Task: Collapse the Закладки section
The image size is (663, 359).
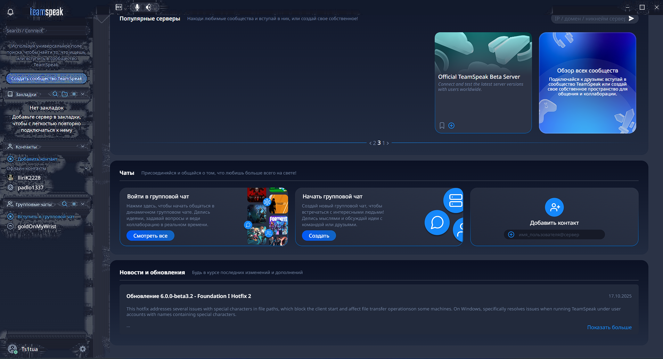Action: [83, 94]
